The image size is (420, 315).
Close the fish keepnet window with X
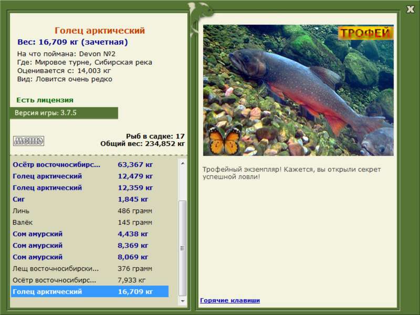(x=410, y=9)
